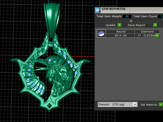Screen dimensions: 163x122
Task: Select the 17 quantity cell
Action: (x=139, y=36)
